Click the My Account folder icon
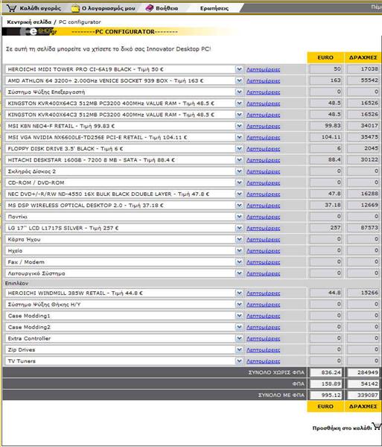The height and width of the screenshot is (447, 382). [x=75, y=8]
